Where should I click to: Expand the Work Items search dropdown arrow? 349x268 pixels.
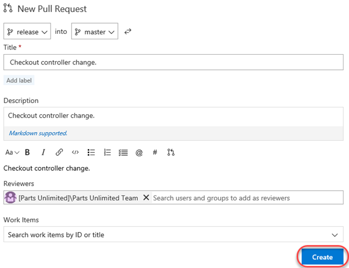click(x=334, y=235)
